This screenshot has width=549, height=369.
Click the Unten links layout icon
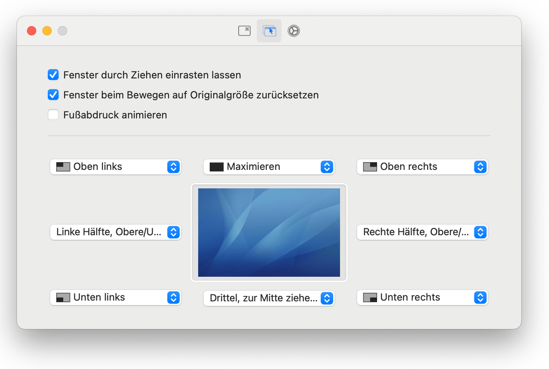click(63, 297)
